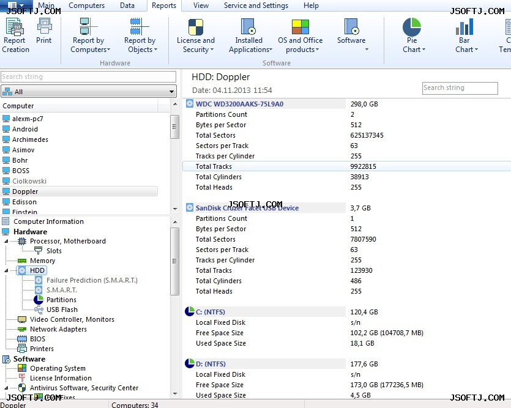
Task: Select the Archimedes computer
Action: (30, 139)
